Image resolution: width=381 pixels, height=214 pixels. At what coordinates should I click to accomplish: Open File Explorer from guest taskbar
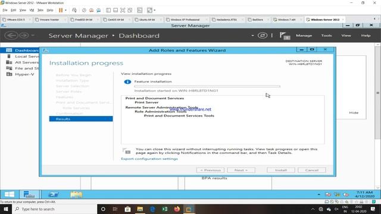pos(76,194)
